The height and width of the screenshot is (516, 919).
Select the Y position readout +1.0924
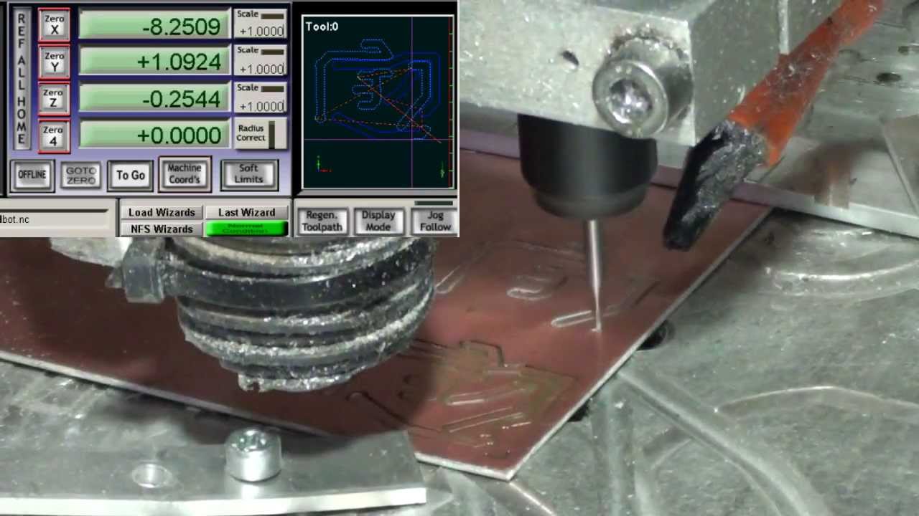pyautogui.click(x=154, y=62)
